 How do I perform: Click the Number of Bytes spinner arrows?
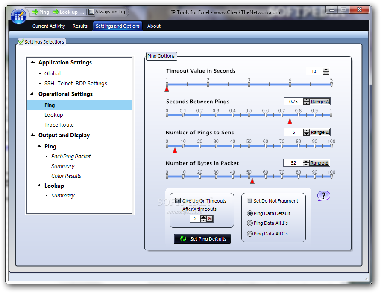tap(306, 163)
